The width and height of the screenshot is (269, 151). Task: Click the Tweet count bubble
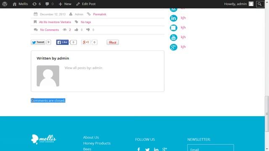pyautogui.click(x=49, y=42)
